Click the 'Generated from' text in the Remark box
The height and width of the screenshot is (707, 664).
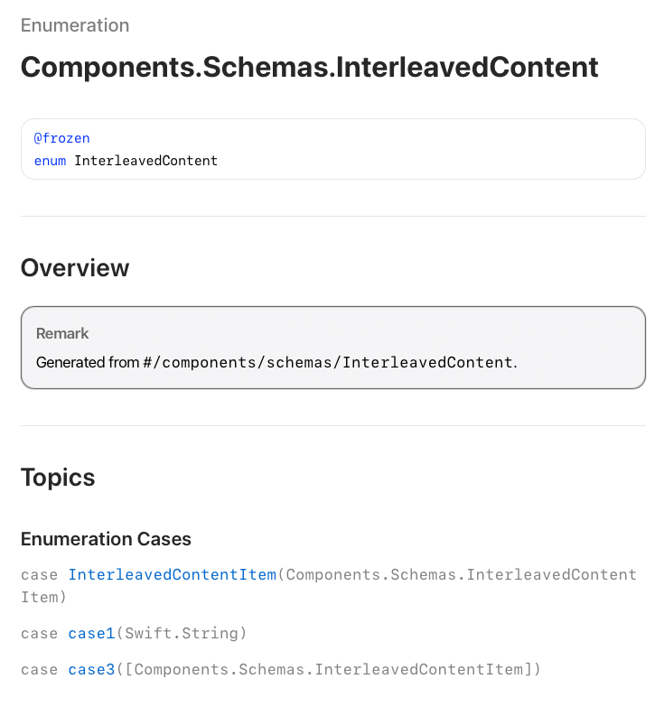88,362
